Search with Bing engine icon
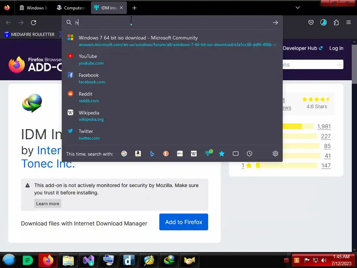This screenshot has width=357, height=268. 152,154
